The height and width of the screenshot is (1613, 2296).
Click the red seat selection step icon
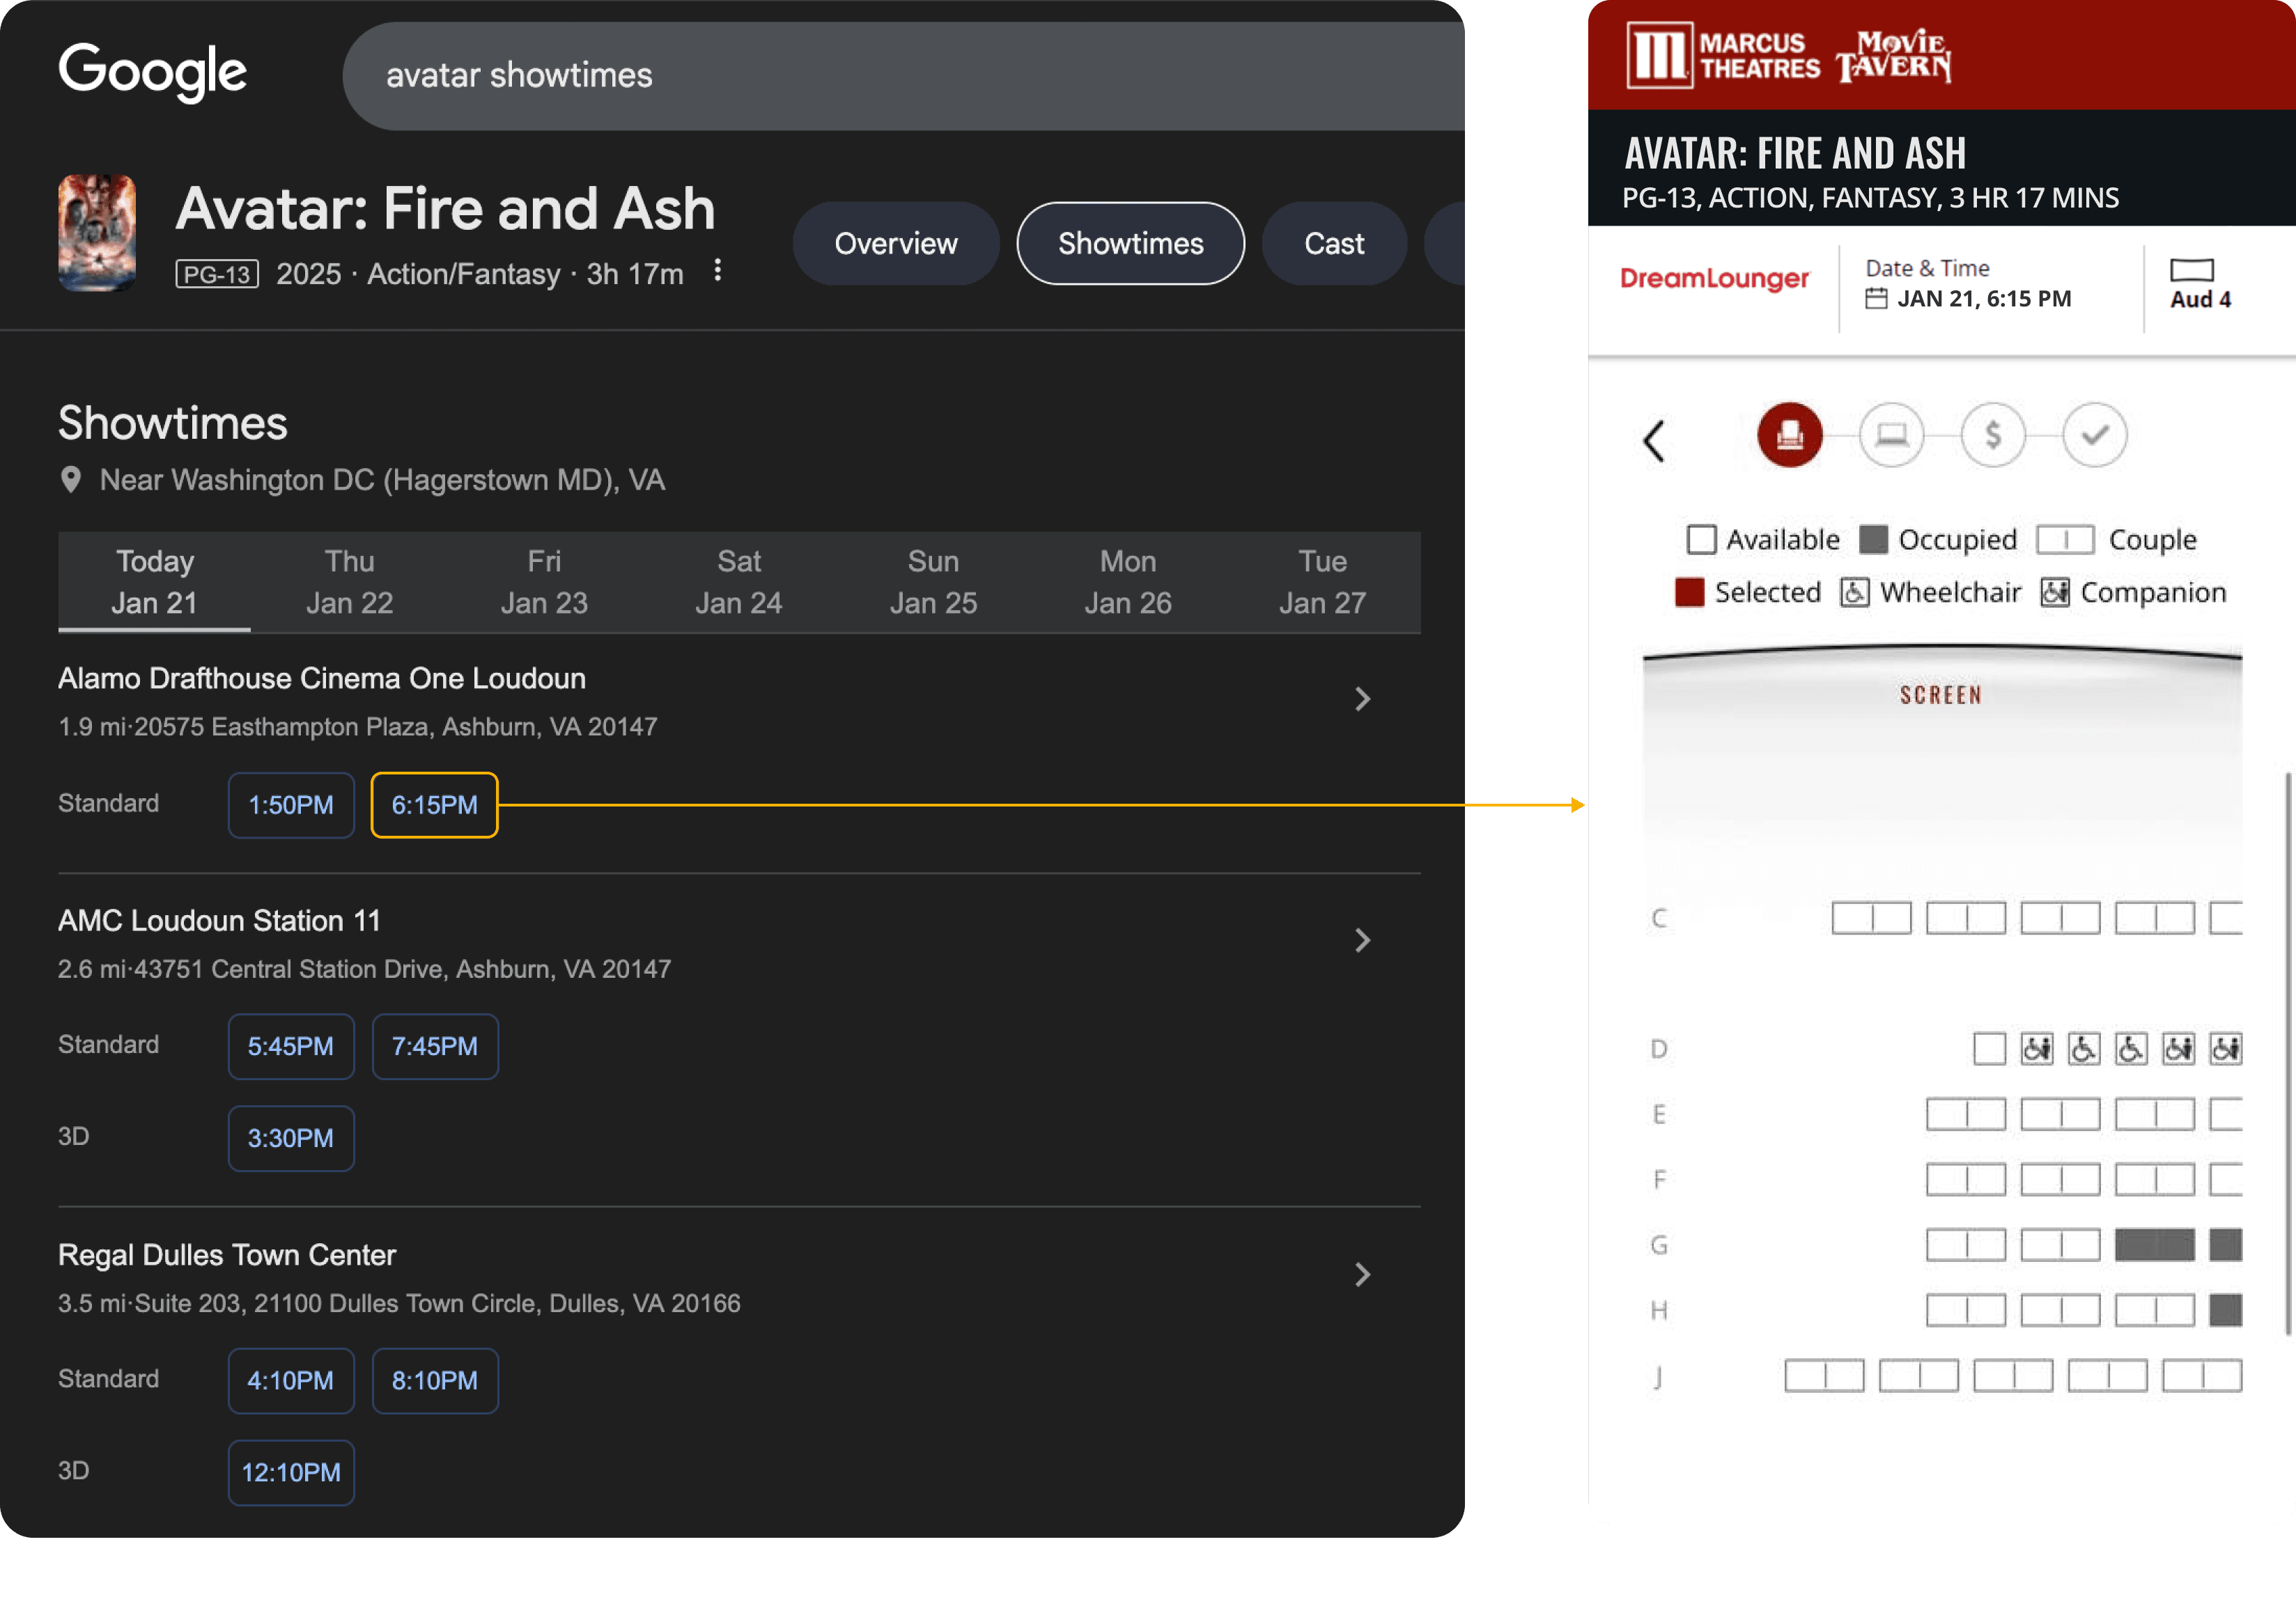(x=1789, y=435)
